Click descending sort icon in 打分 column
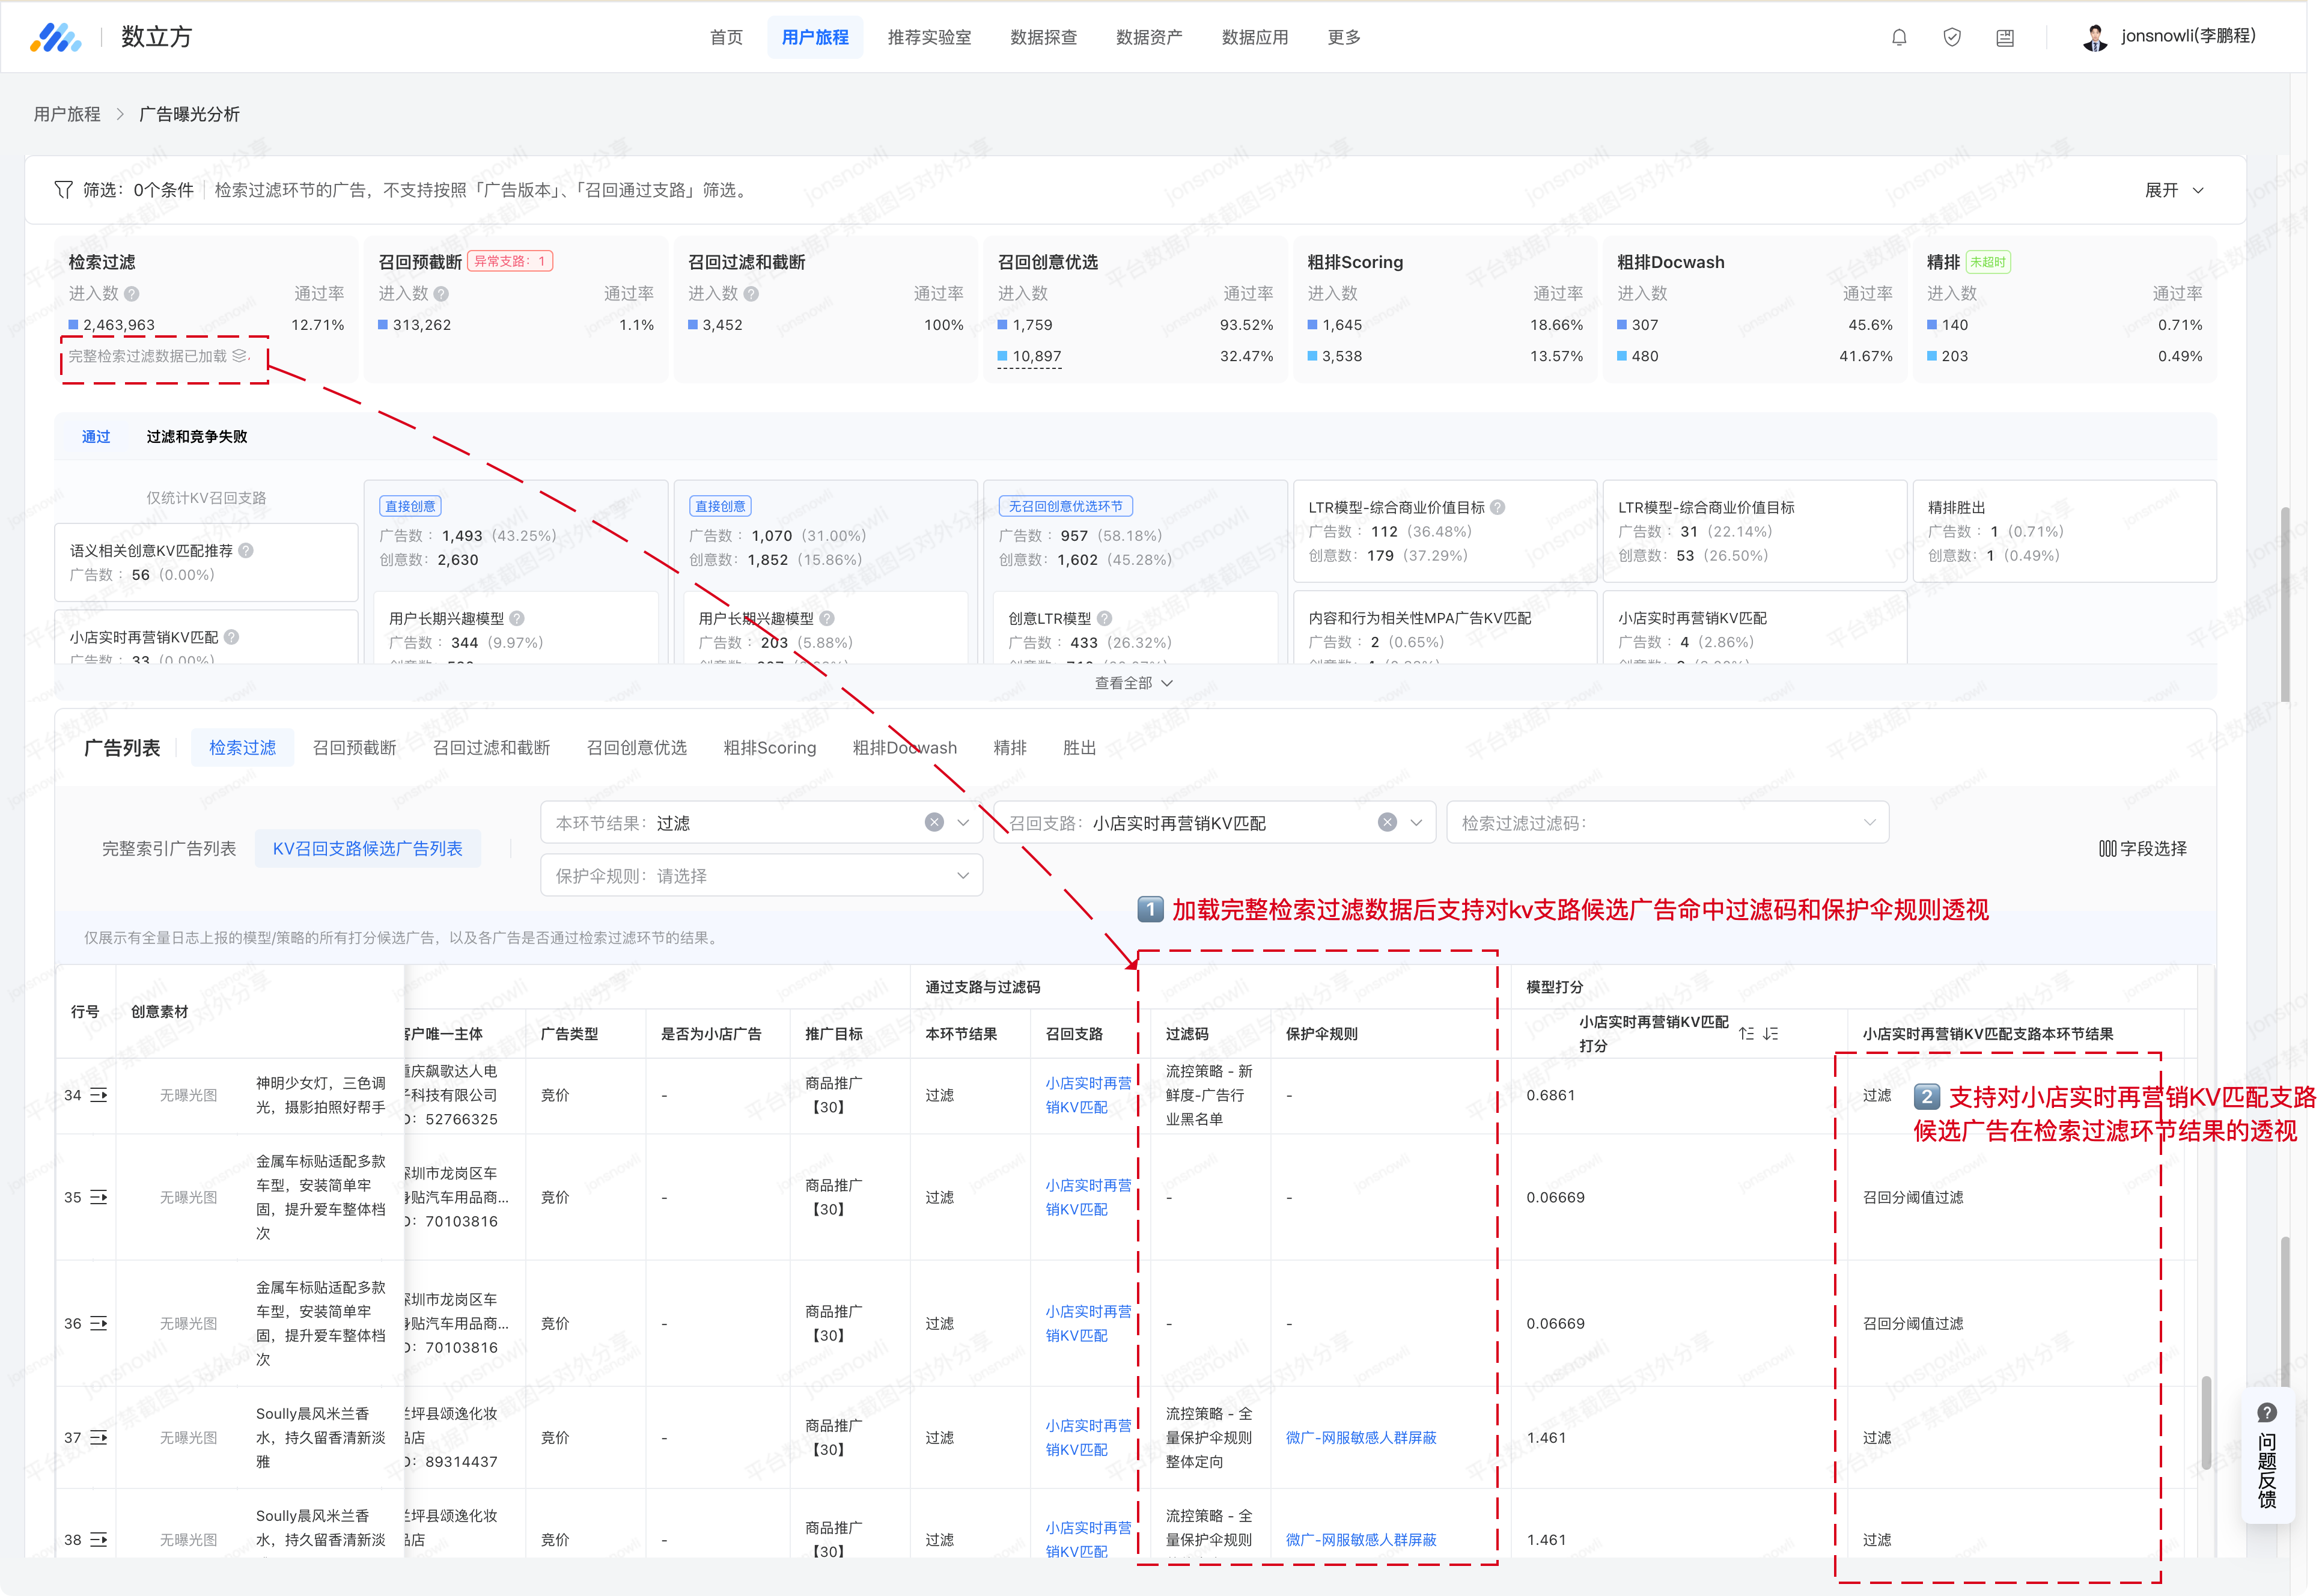This screenshot has width=2322, height=1596. coord(1770,1033)
